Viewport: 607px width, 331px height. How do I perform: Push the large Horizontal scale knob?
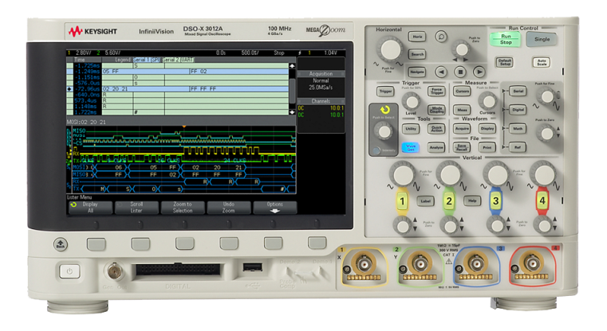pyautogui.click(x=391, y=49)
